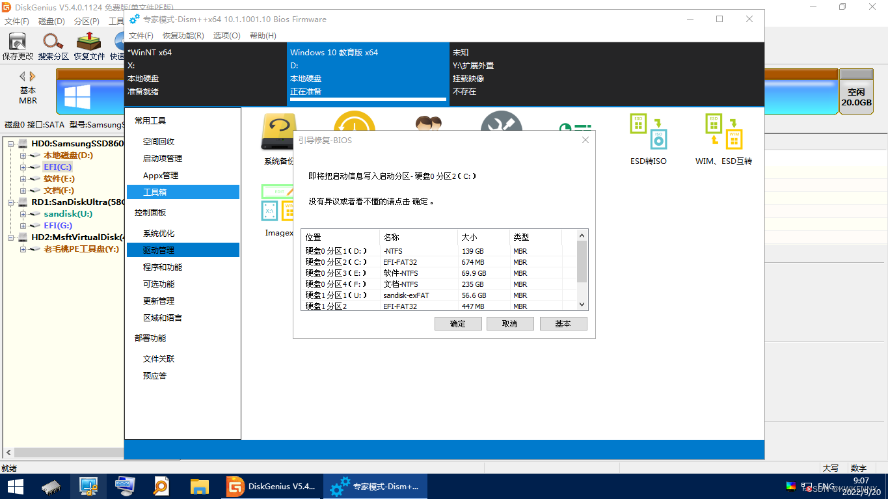Select row 硬盘1 分区1 (U:) sandisk-exFAT
Viewport: 888px width, 499px height.
coord(439,295)
